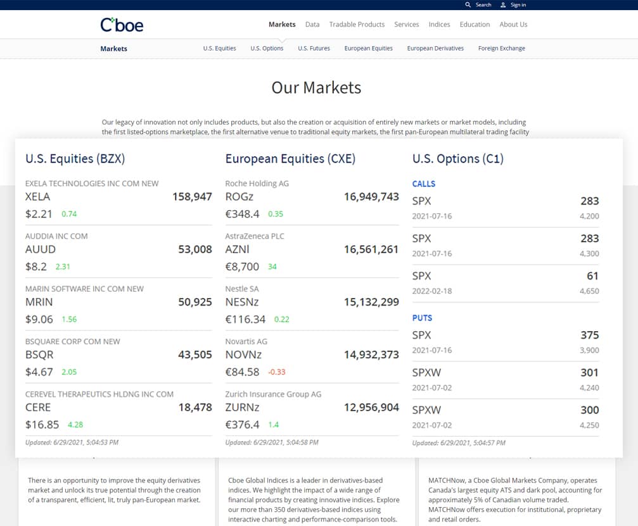The width and height of the screenshot is (638, 526).
Task: Click AUUD price change 2.31
Action: click(x=63, y=266)
